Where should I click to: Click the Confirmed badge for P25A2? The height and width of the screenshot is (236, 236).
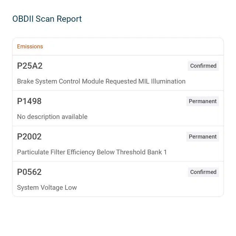click(x=203, y=66)
